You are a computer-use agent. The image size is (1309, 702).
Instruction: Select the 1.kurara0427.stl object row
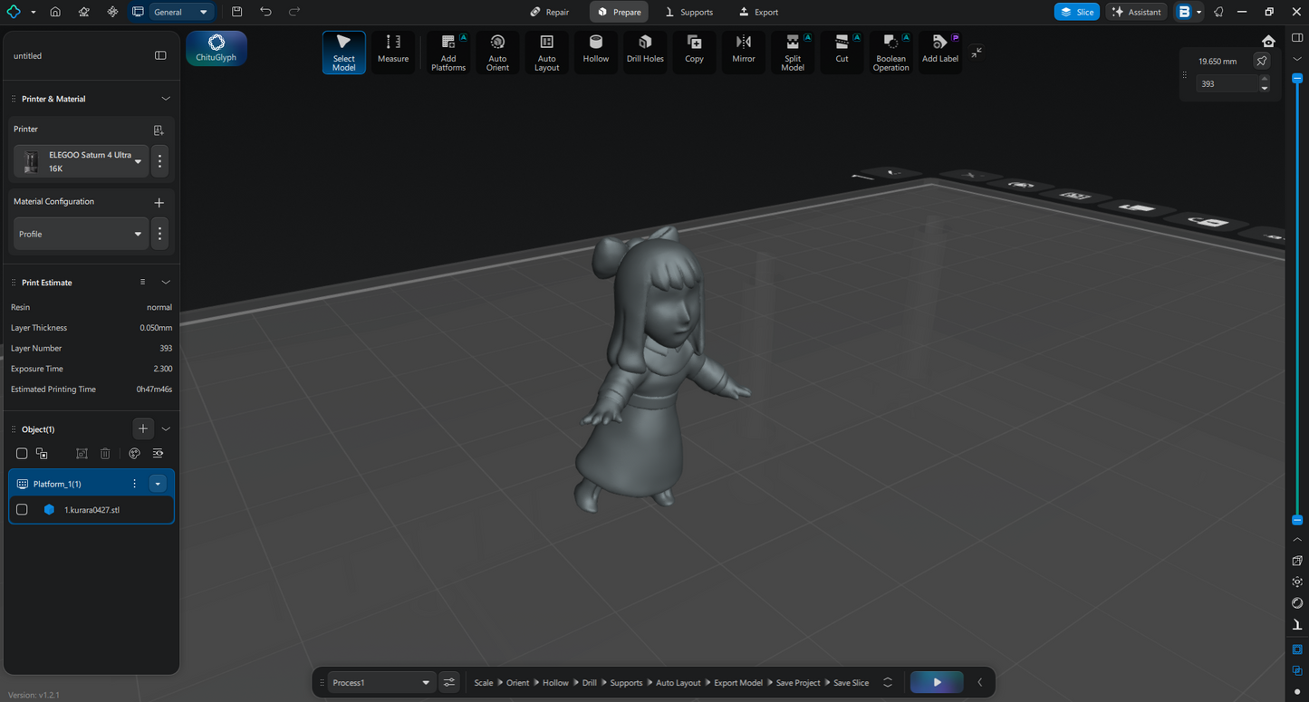coord(91,510)
